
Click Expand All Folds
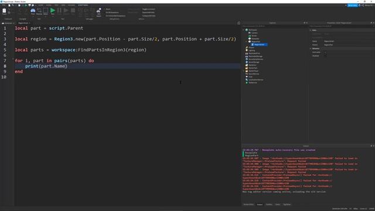148,12
